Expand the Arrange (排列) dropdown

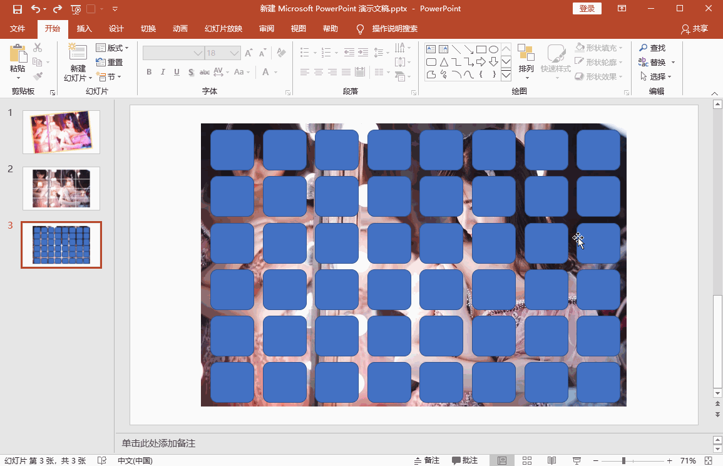[x=526, y=69]
